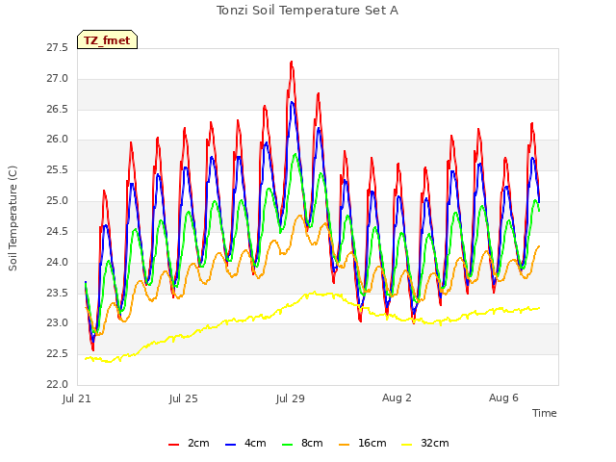Viewport: 616px width, 462px height.
Task: Click the 23.5 y-axis tick label
Action: pos(58,293)
